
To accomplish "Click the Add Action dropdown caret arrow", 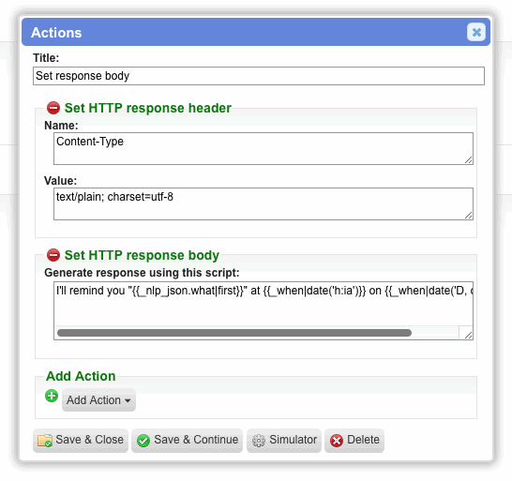I will (128, 400).
